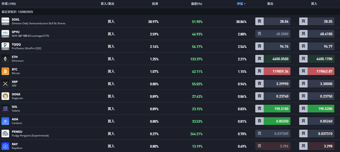The height and width of the screenshot is (152, 340).
Task: Sort by 淨值 column dropdown arrow
Action: click(x=245, y=4)
